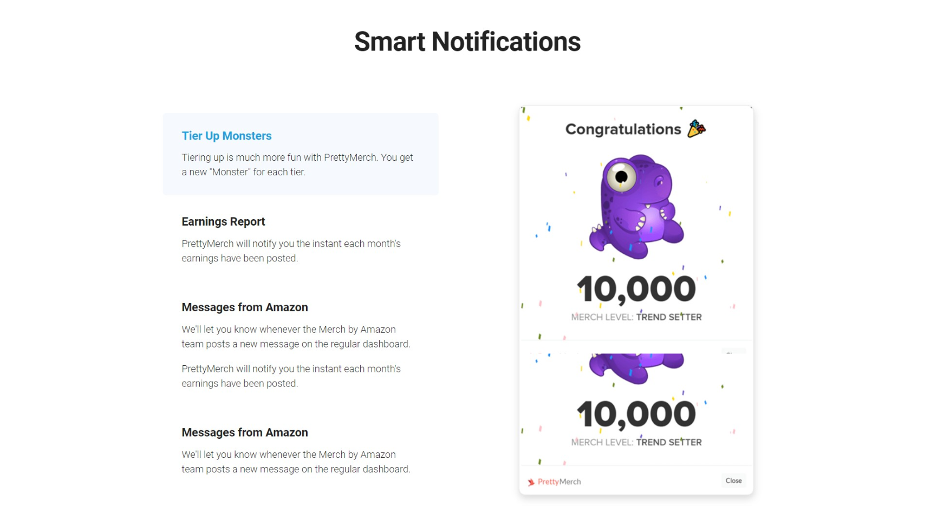Screen dimensions: 931x506
Task: Click the first Merch by Amazon team paragraph
Action: tap(296, 337)
